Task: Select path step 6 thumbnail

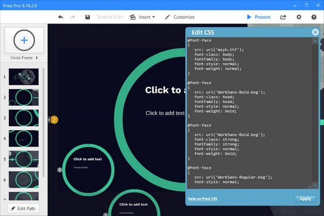Action: point(24,180)
